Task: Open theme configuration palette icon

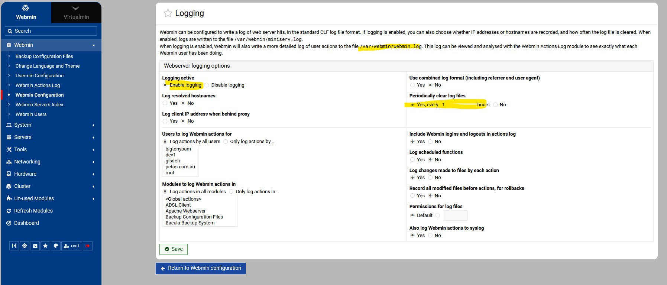Action: [x=56, y=246]
